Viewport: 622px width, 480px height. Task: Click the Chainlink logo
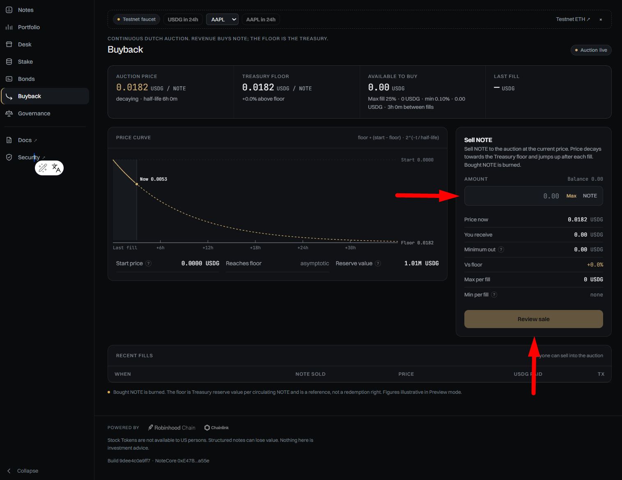(216, 427)
